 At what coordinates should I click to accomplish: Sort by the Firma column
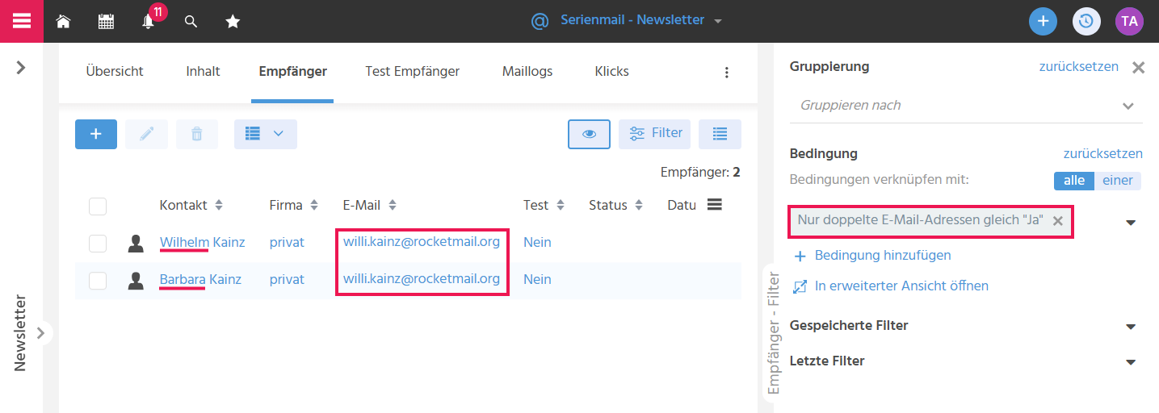click(294, 206)
